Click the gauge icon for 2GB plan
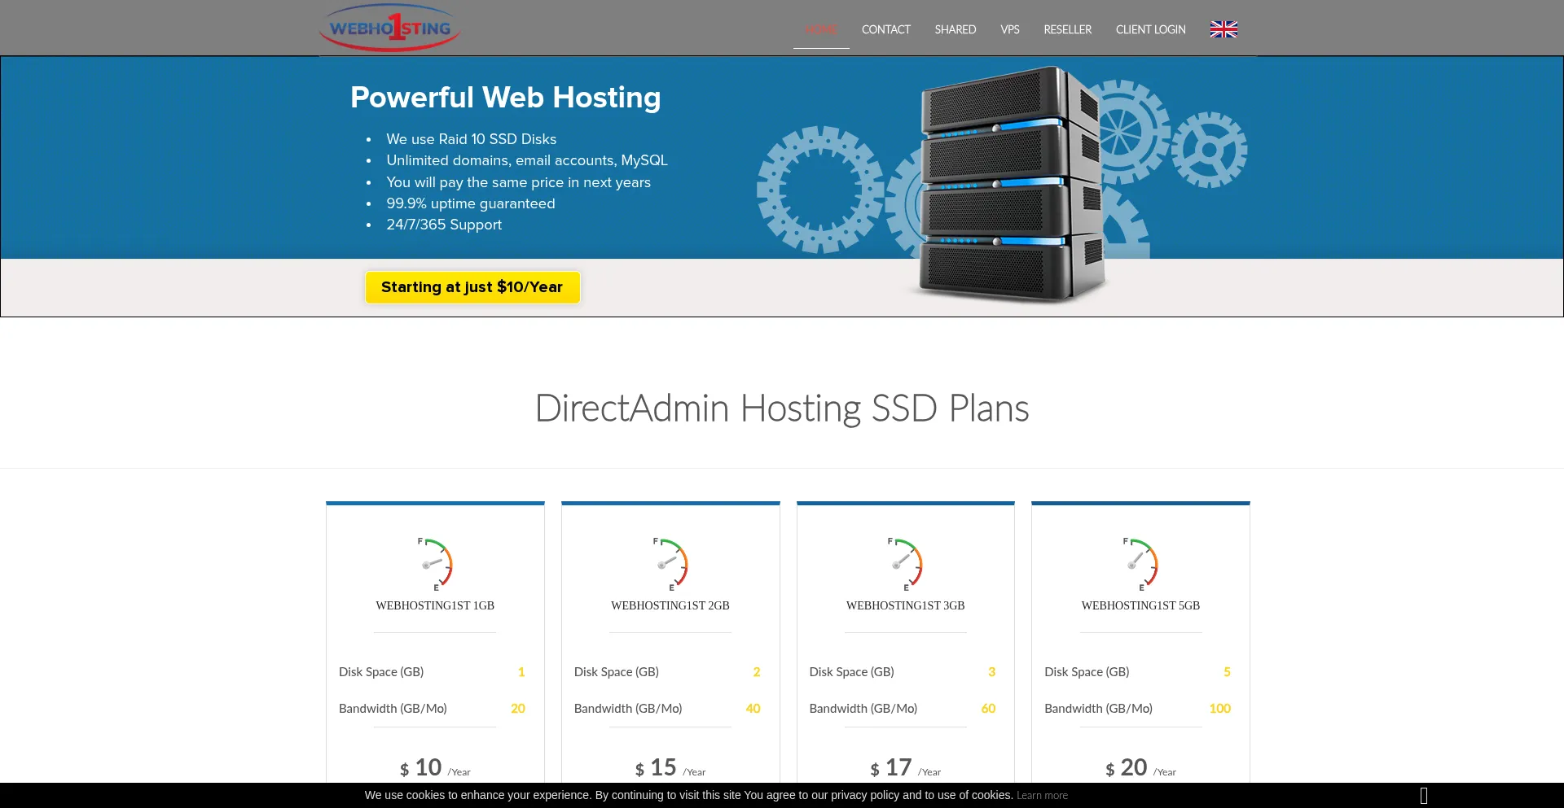 pyautogui.click(x=670, y=563)
